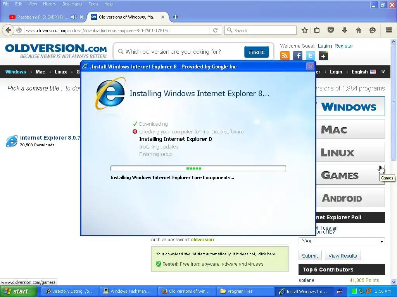Click the green square system tray icon
Screen dimensions: 397x297
354,292
